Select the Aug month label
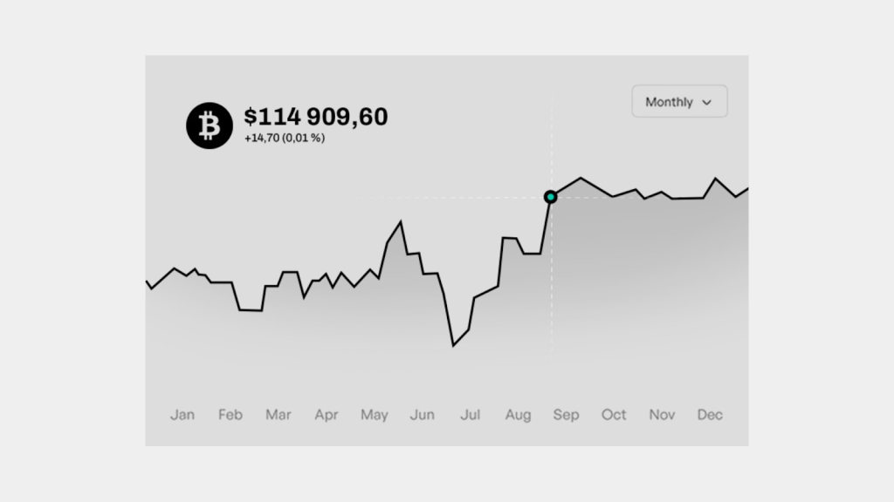 coord(518,415)
